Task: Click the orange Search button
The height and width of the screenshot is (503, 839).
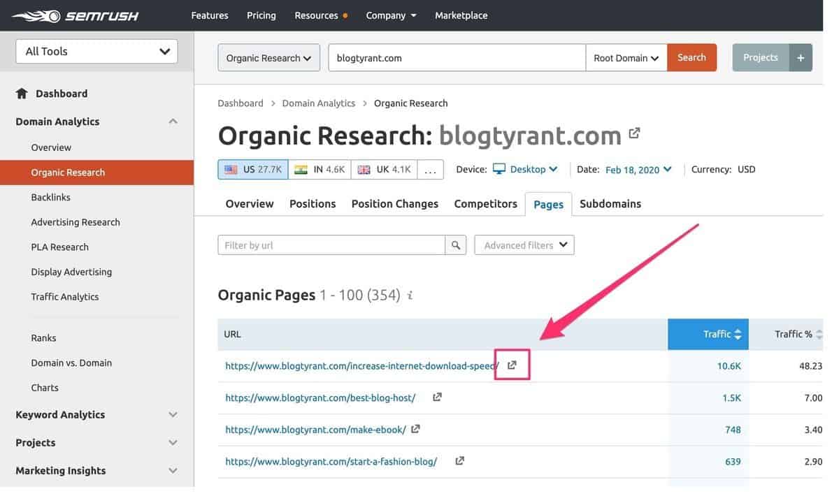Action: (x=692, y=58)
